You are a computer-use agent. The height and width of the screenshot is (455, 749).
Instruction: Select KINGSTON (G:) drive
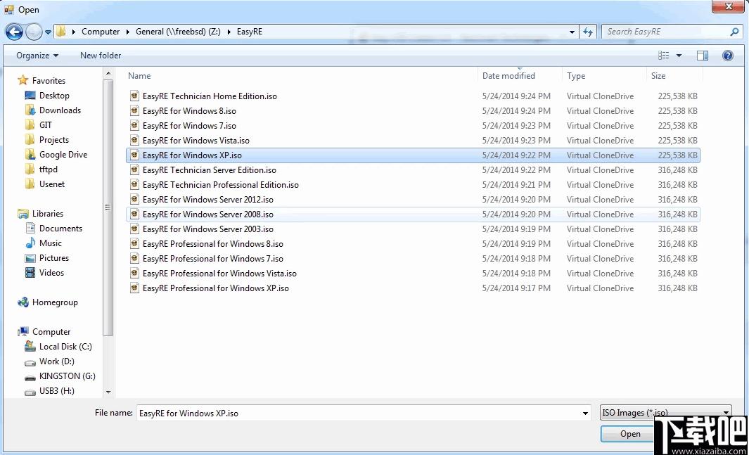point(67,376)
